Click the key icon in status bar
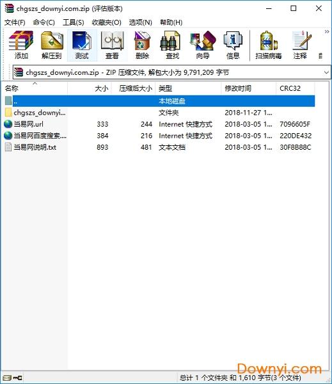The image size is (332, 384). 17,378
